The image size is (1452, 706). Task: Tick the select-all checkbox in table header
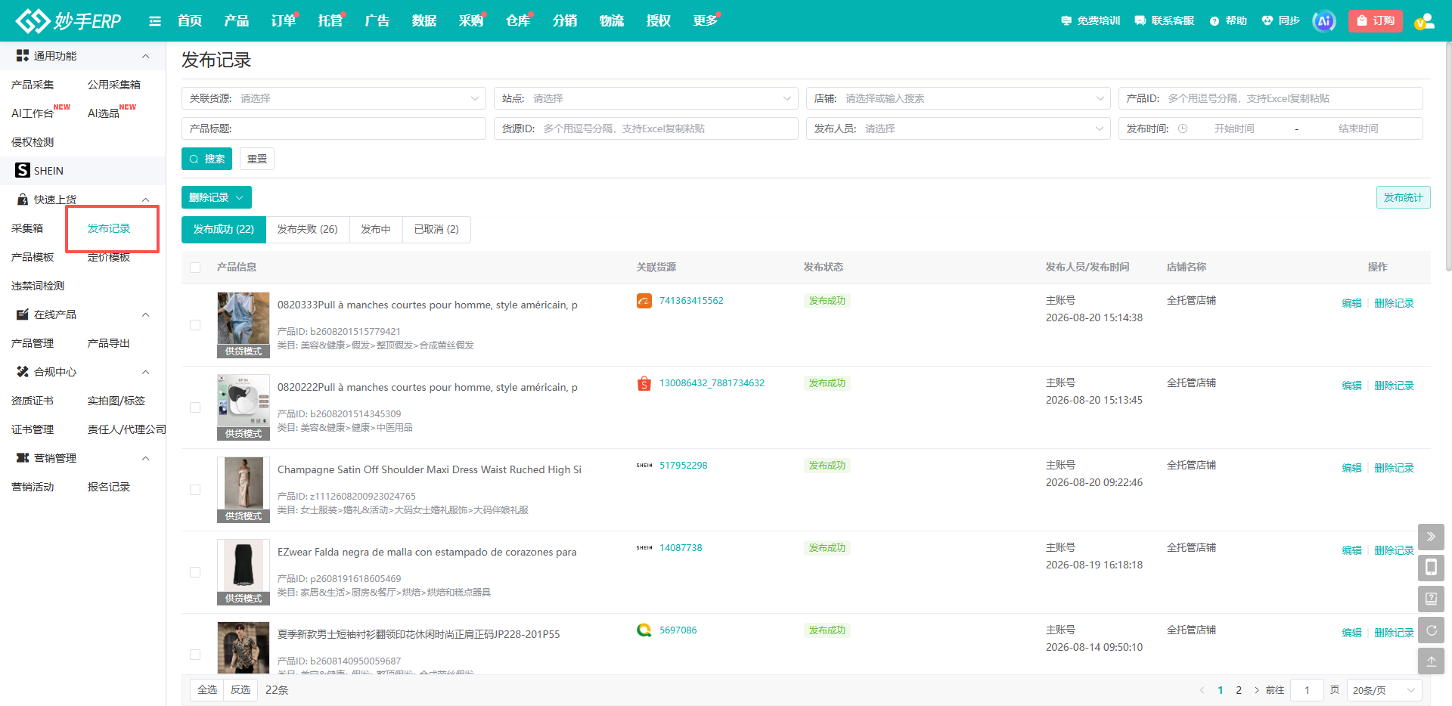(195, 268)
